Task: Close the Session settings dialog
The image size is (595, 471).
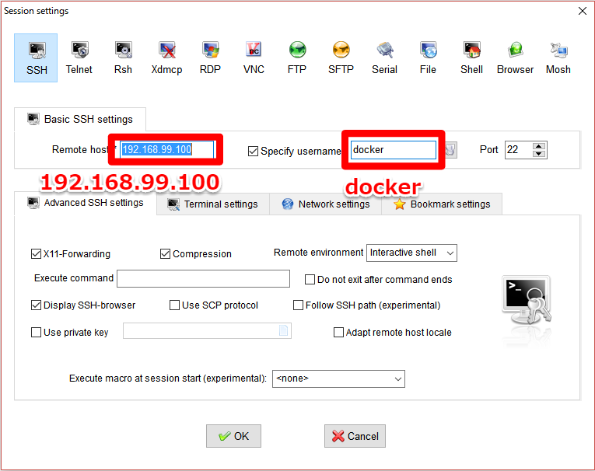Action: 583,11
